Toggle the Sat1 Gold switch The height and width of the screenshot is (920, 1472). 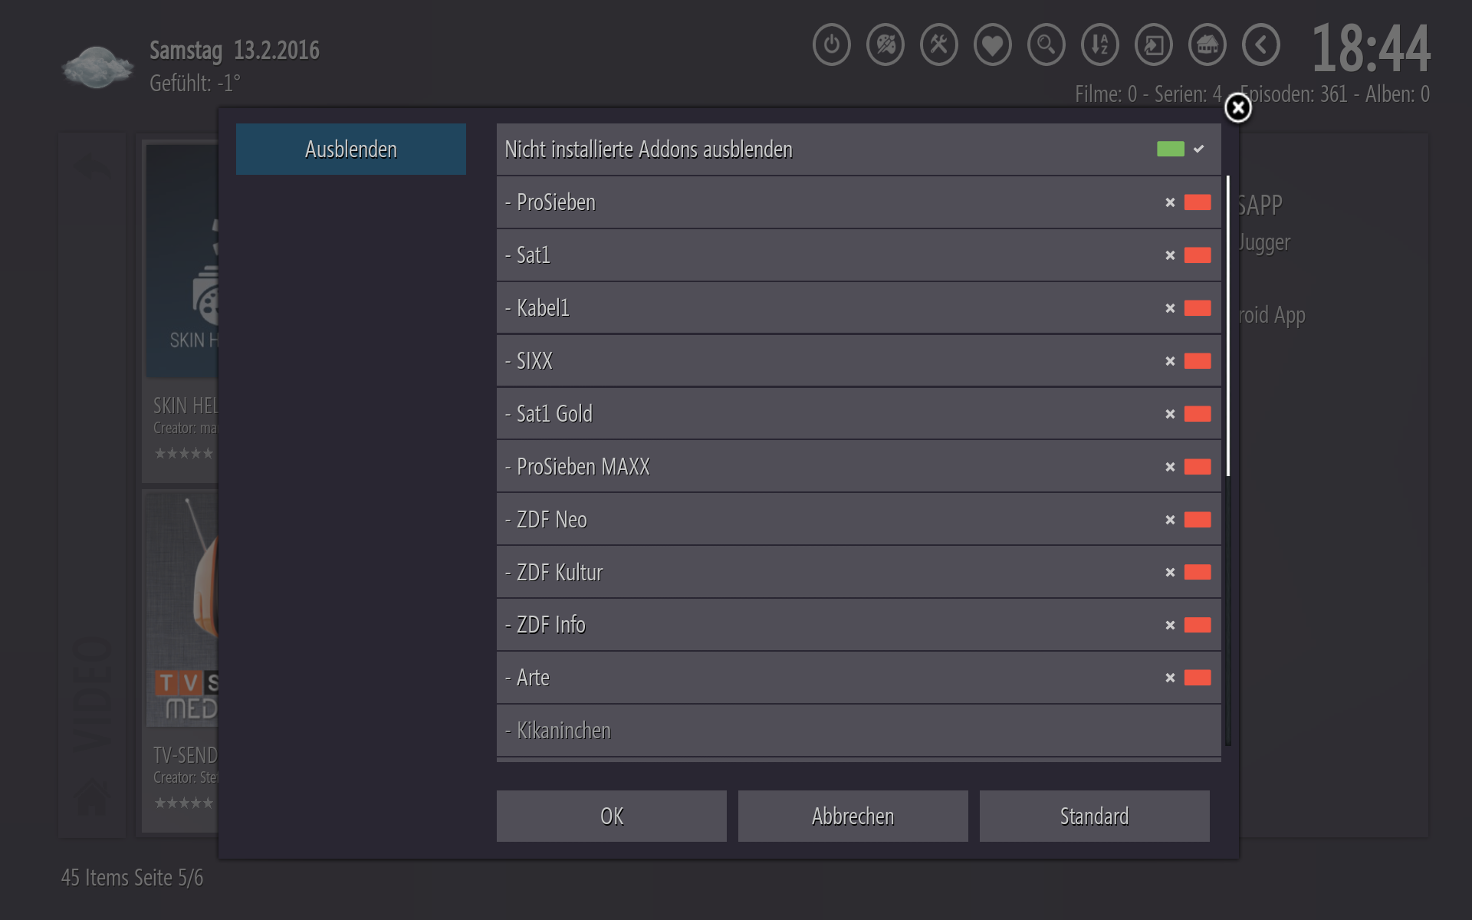tap(1188, 414)
